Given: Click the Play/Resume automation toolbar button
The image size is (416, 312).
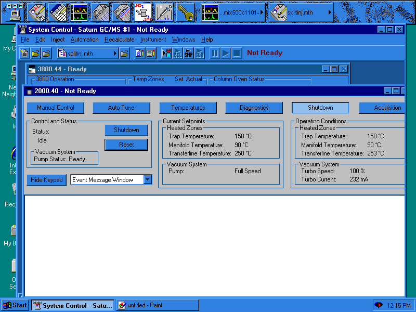Looking at the screenshot, I should (226, 54).
